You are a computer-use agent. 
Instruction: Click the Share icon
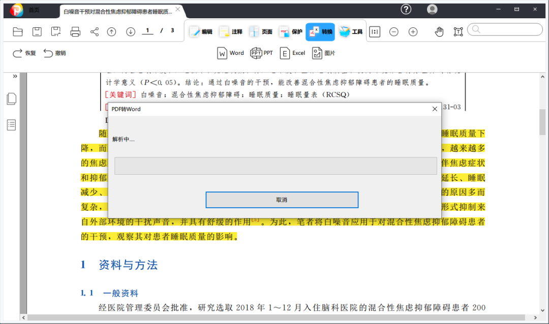(x=94, y=32)
